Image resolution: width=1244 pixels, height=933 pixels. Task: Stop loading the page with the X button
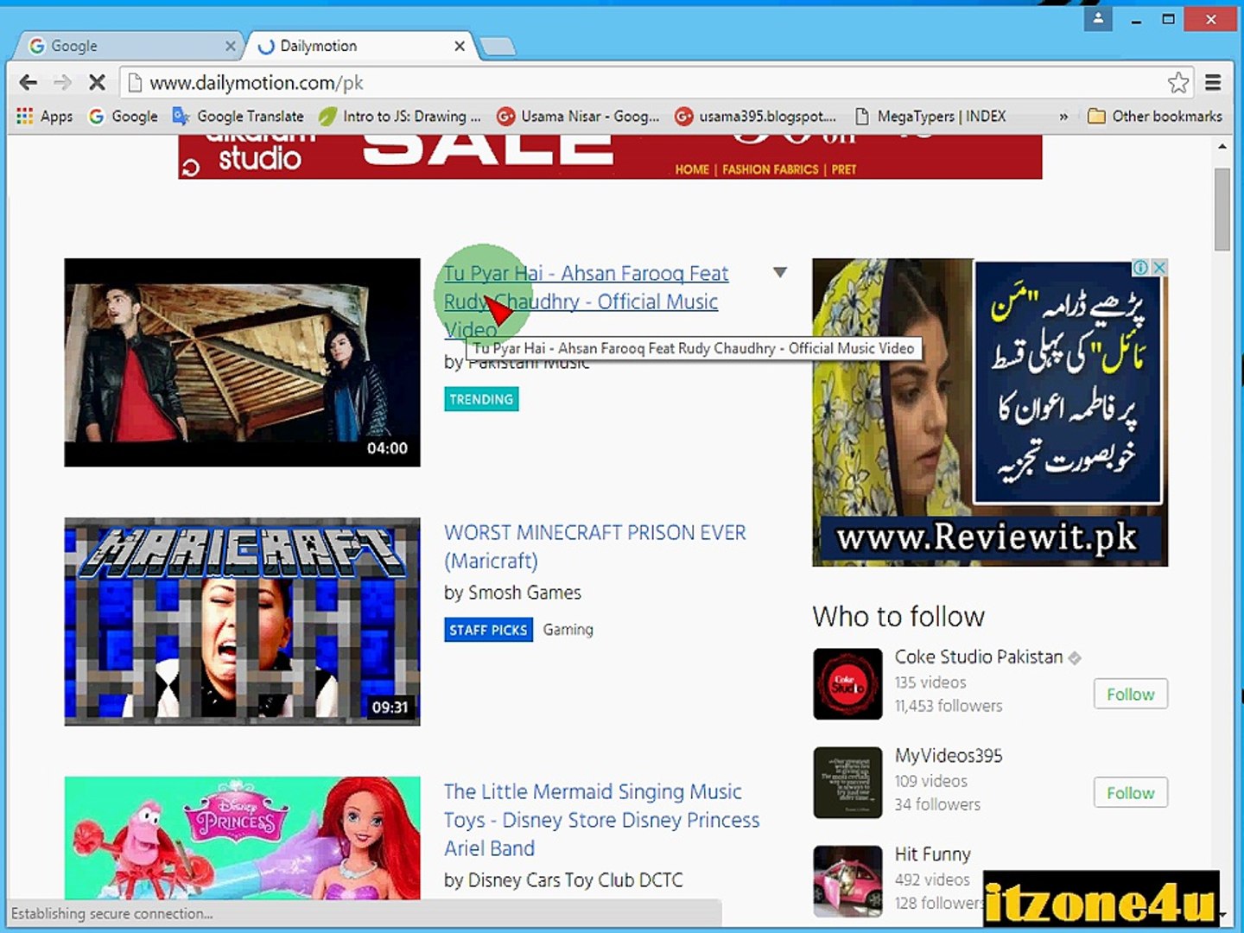tap(97, 82)
